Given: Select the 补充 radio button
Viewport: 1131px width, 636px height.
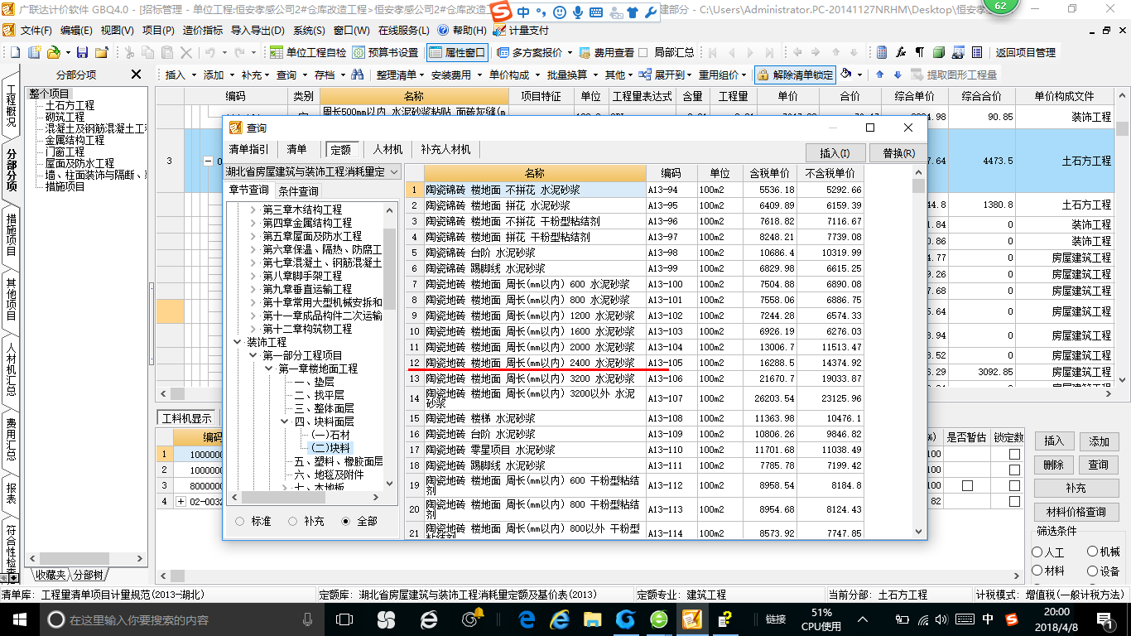Looking at the screenshot, I should click(293, 522).
